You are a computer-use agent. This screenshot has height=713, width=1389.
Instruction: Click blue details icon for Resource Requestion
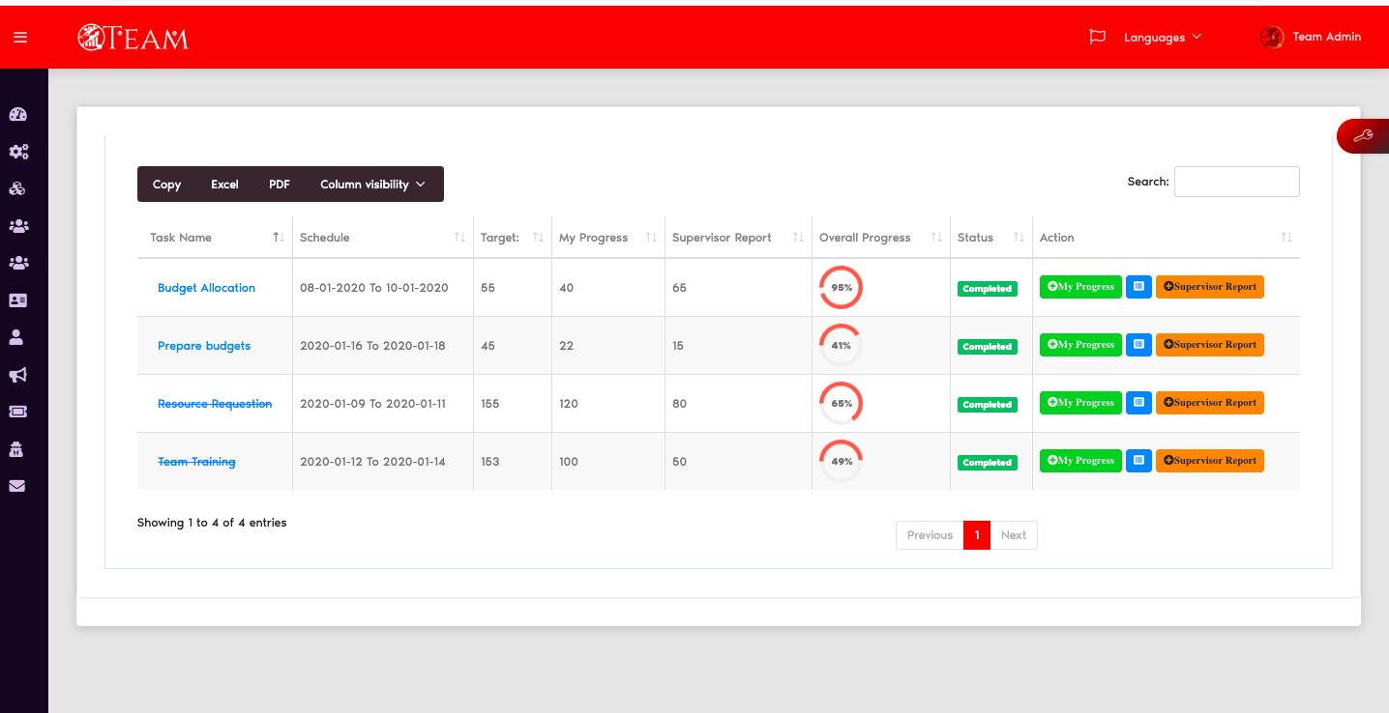click(x=1138, y=403)
